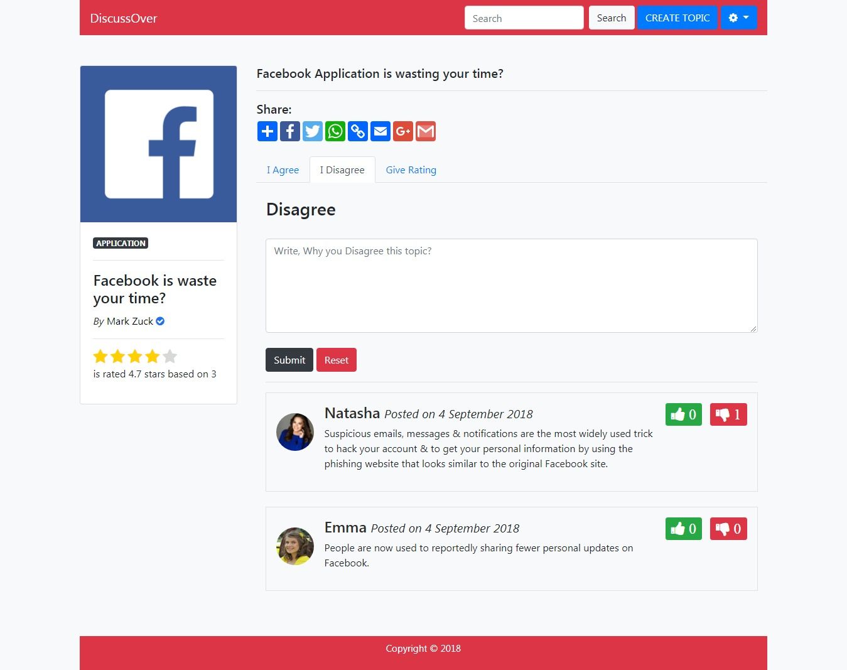The image size is (847, 670).
Task: Open the Give Rating tab
Action: click(411, 170)
